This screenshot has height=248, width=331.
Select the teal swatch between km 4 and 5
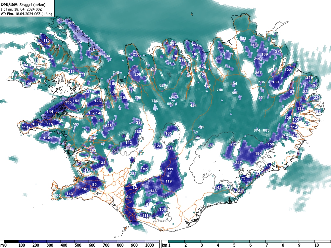[225, 241]
